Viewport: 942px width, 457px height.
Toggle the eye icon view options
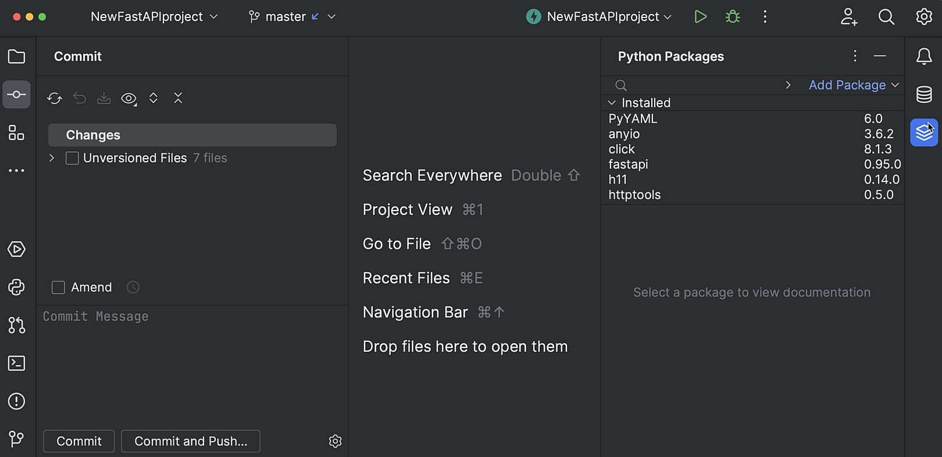[x=129, y=98]
